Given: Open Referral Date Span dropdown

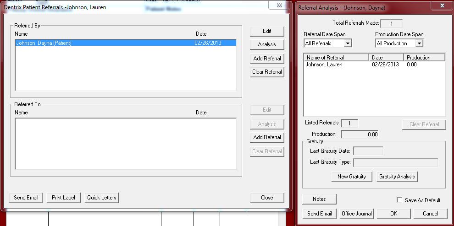Looking at the screenshot, I should pyautogui.click(x=348, y=43).
